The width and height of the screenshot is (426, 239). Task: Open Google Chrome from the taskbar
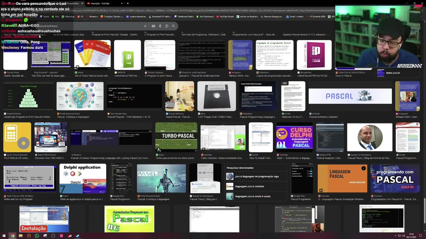tap(12, 236)
